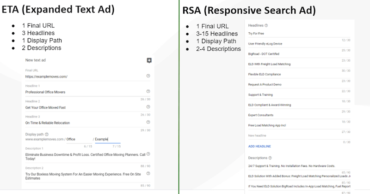The height and width of the screenshot is (194, 370).
Task: Click the 12 / 30 counter under Try For Free
Action: (346, 40)
